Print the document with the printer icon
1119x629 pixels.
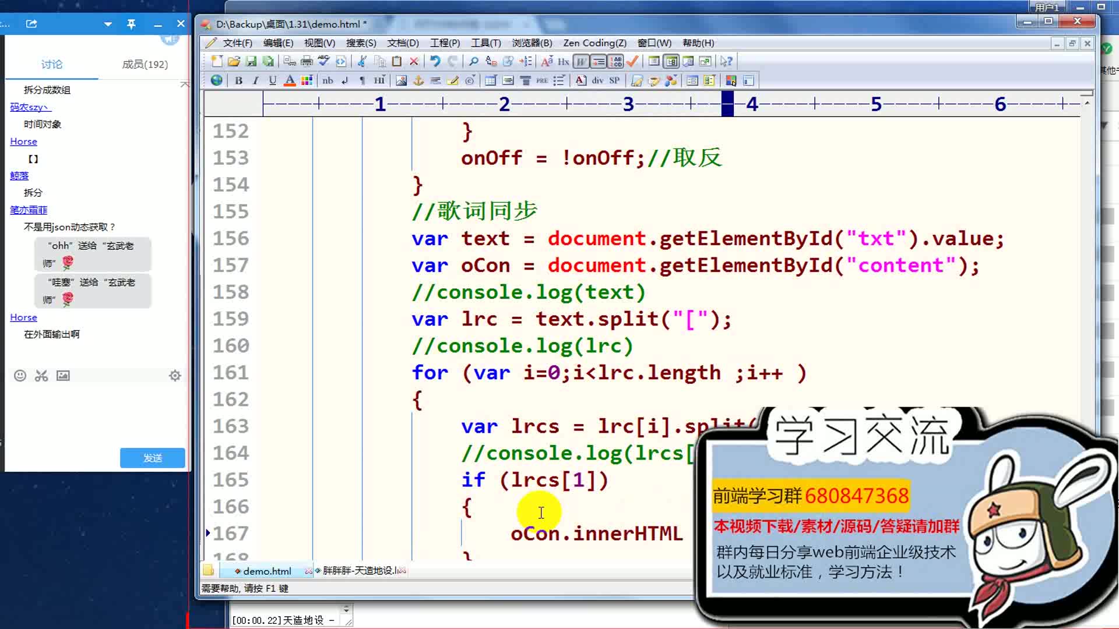307,61
